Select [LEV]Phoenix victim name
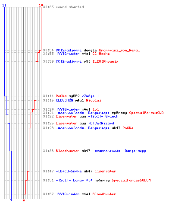Image resolution: width=194 pixels, height=216 pixels. click(x=106, y=61)
